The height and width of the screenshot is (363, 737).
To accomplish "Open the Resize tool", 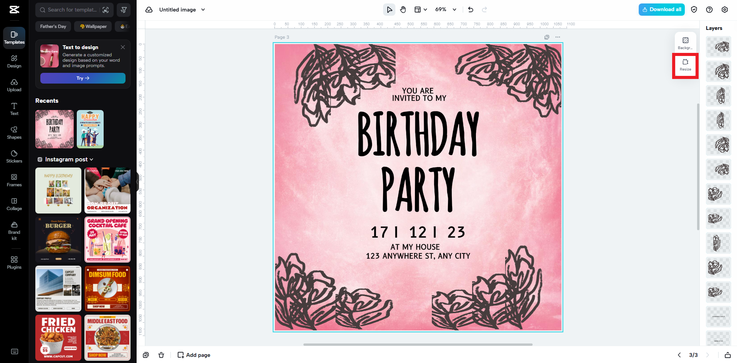I will pos(685,65).
